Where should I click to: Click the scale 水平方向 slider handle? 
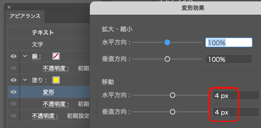pos(167,42)
